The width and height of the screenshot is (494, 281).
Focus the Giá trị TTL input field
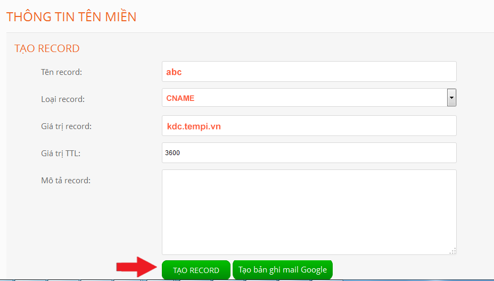[309, 153]
